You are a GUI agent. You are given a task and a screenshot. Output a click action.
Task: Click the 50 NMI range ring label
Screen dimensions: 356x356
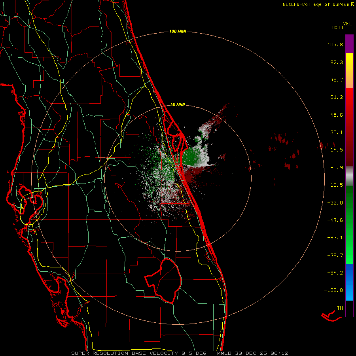click(178, 105)
